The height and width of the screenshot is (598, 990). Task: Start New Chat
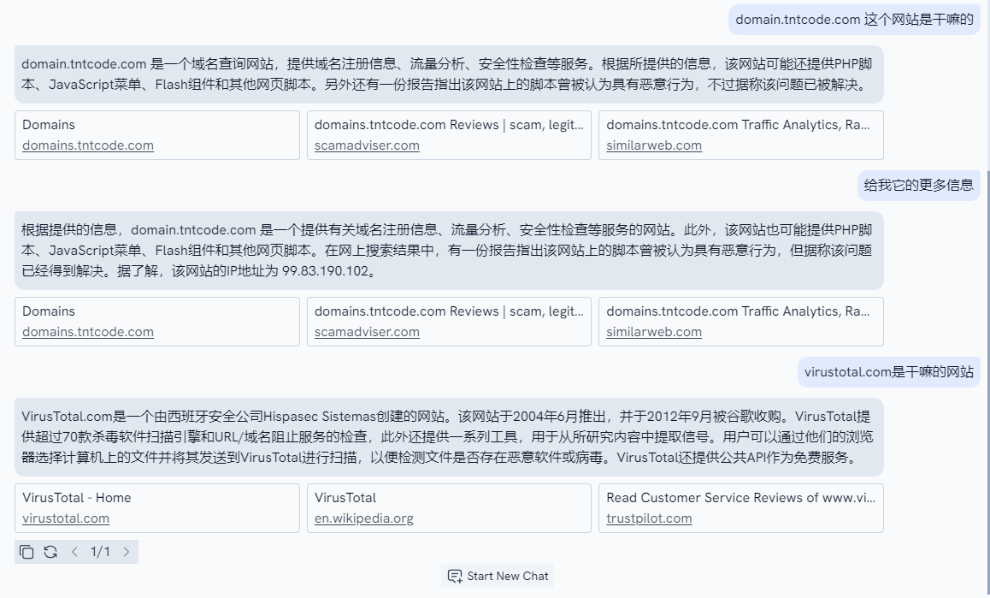(498, 576)
